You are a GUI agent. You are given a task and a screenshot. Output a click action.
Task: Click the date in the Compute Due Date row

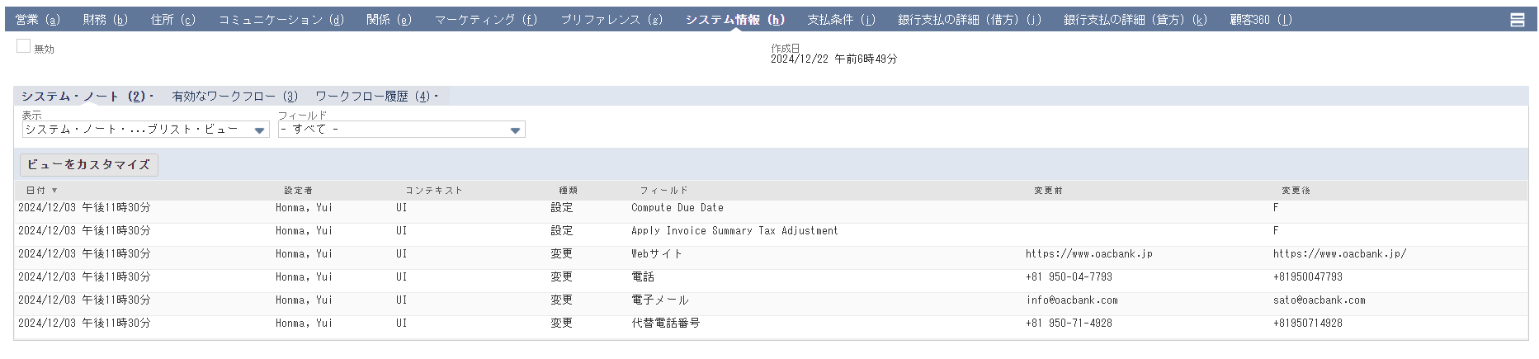tap(84, 208)
